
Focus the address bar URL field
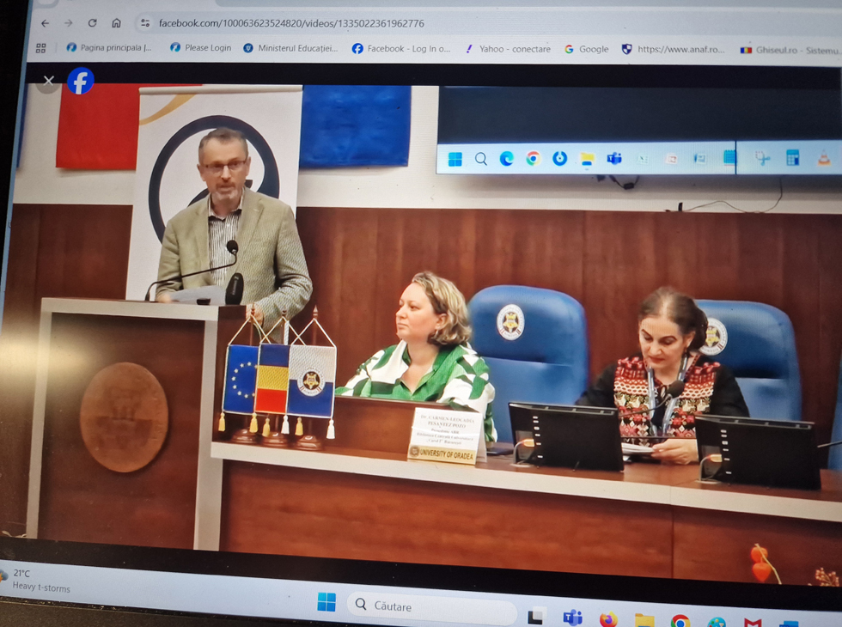292,23
